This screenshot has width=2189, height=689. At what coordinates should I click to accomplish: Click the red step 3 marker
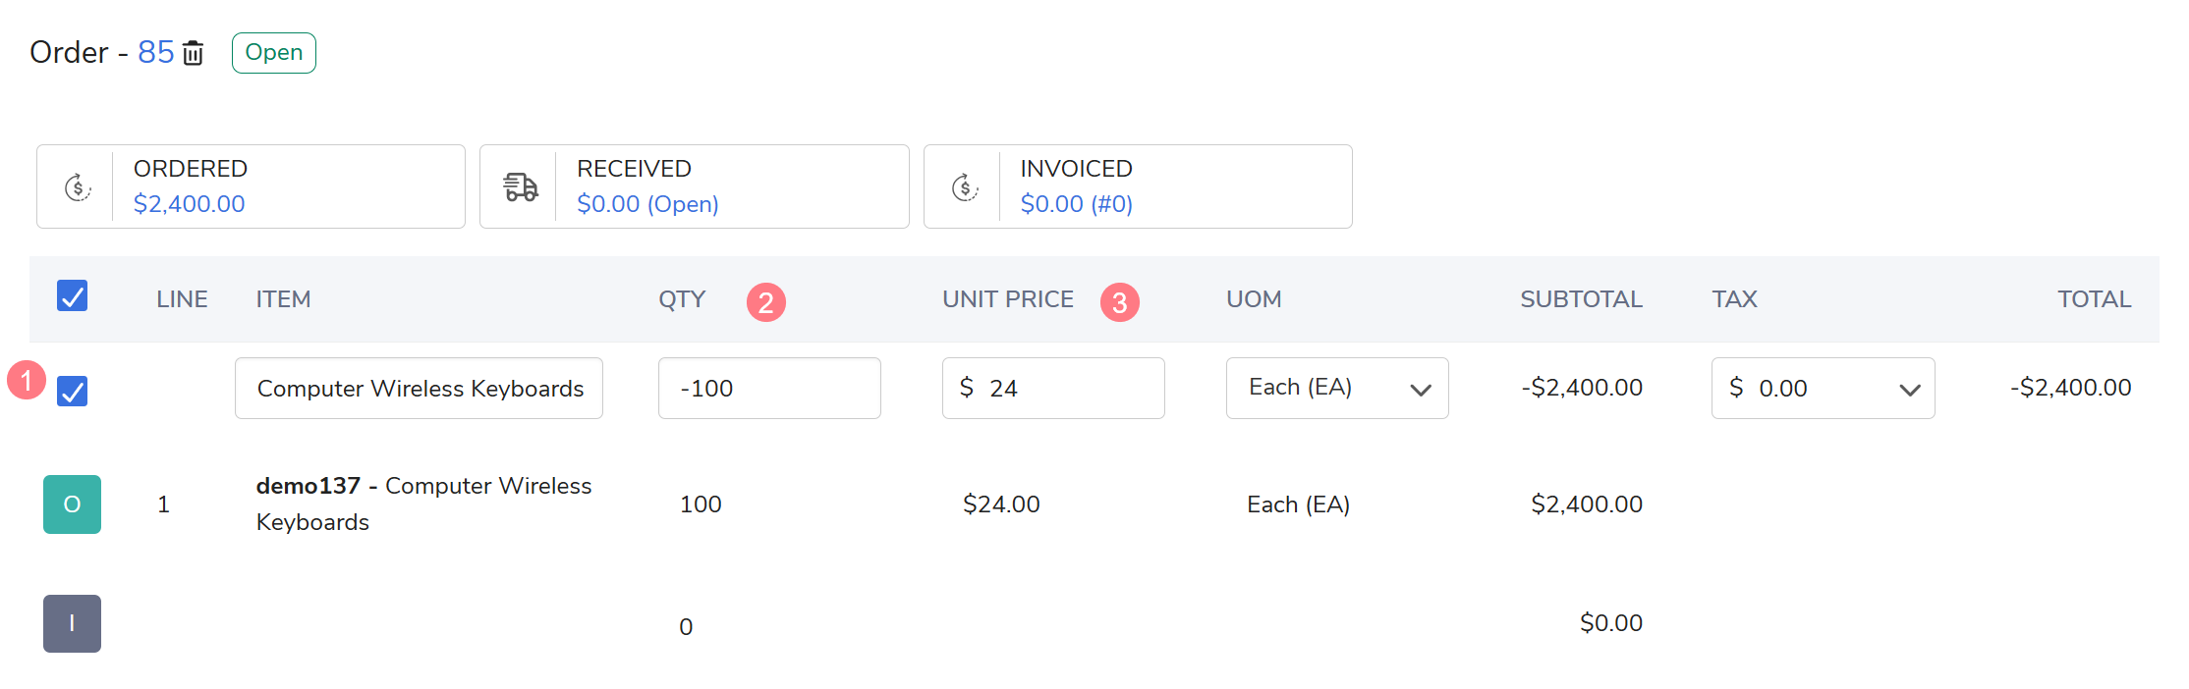pos(1119,302)
